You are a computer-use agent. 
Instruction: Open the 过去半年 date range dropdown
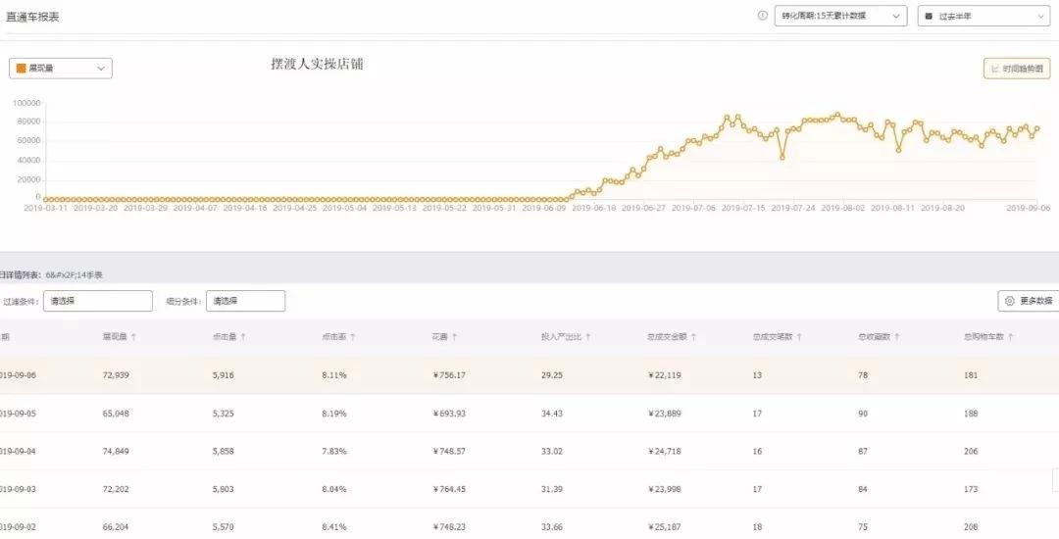coord(983,17)
